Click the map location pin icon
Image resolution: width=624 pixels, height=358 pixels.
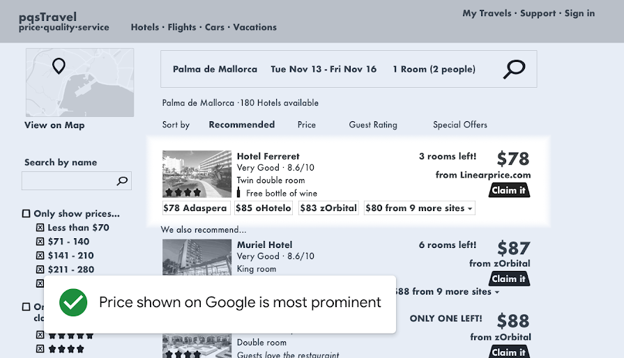(x=59, y=66)
